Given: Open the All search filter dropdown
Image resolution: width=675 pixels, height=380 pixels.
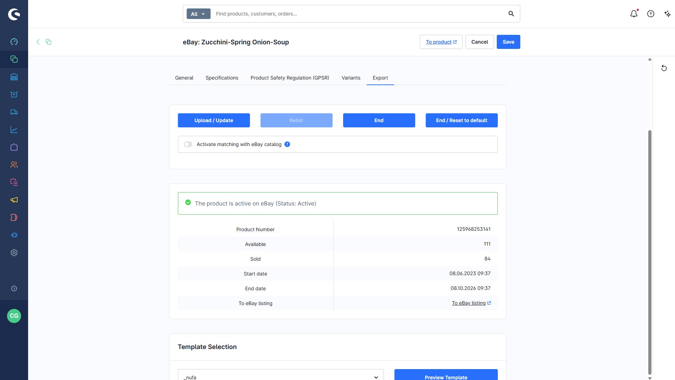Looking at the screenshot, I should click(x=198, y=14).
